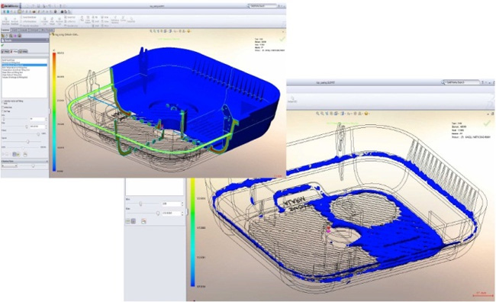Toggle the second checkbox under the results list
The image size is (496, 302).
coord(3,108)
